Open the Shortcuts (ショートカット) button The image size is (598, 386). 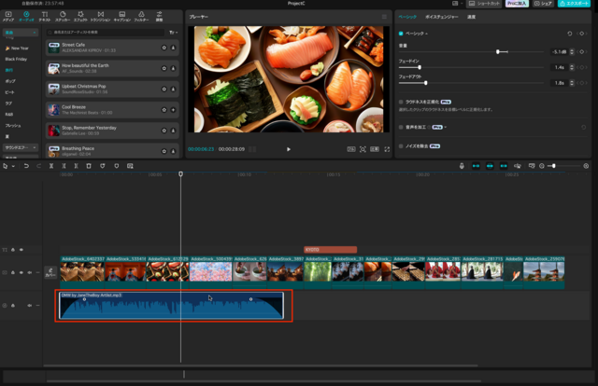tap(485, 4)
